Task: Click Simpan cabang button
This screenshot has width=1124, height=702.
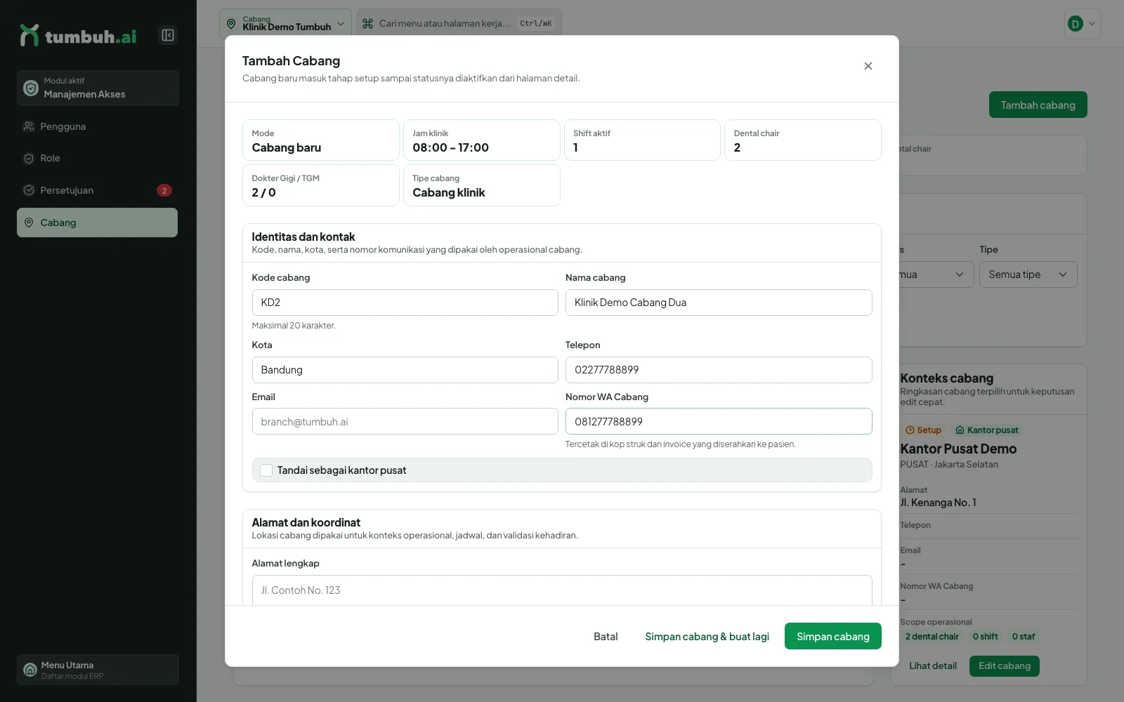Action: tap(832, 636)
